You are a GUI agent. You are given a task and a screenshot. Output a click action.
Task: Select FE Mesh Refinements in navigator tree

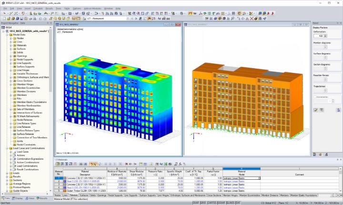pos(28,116)
